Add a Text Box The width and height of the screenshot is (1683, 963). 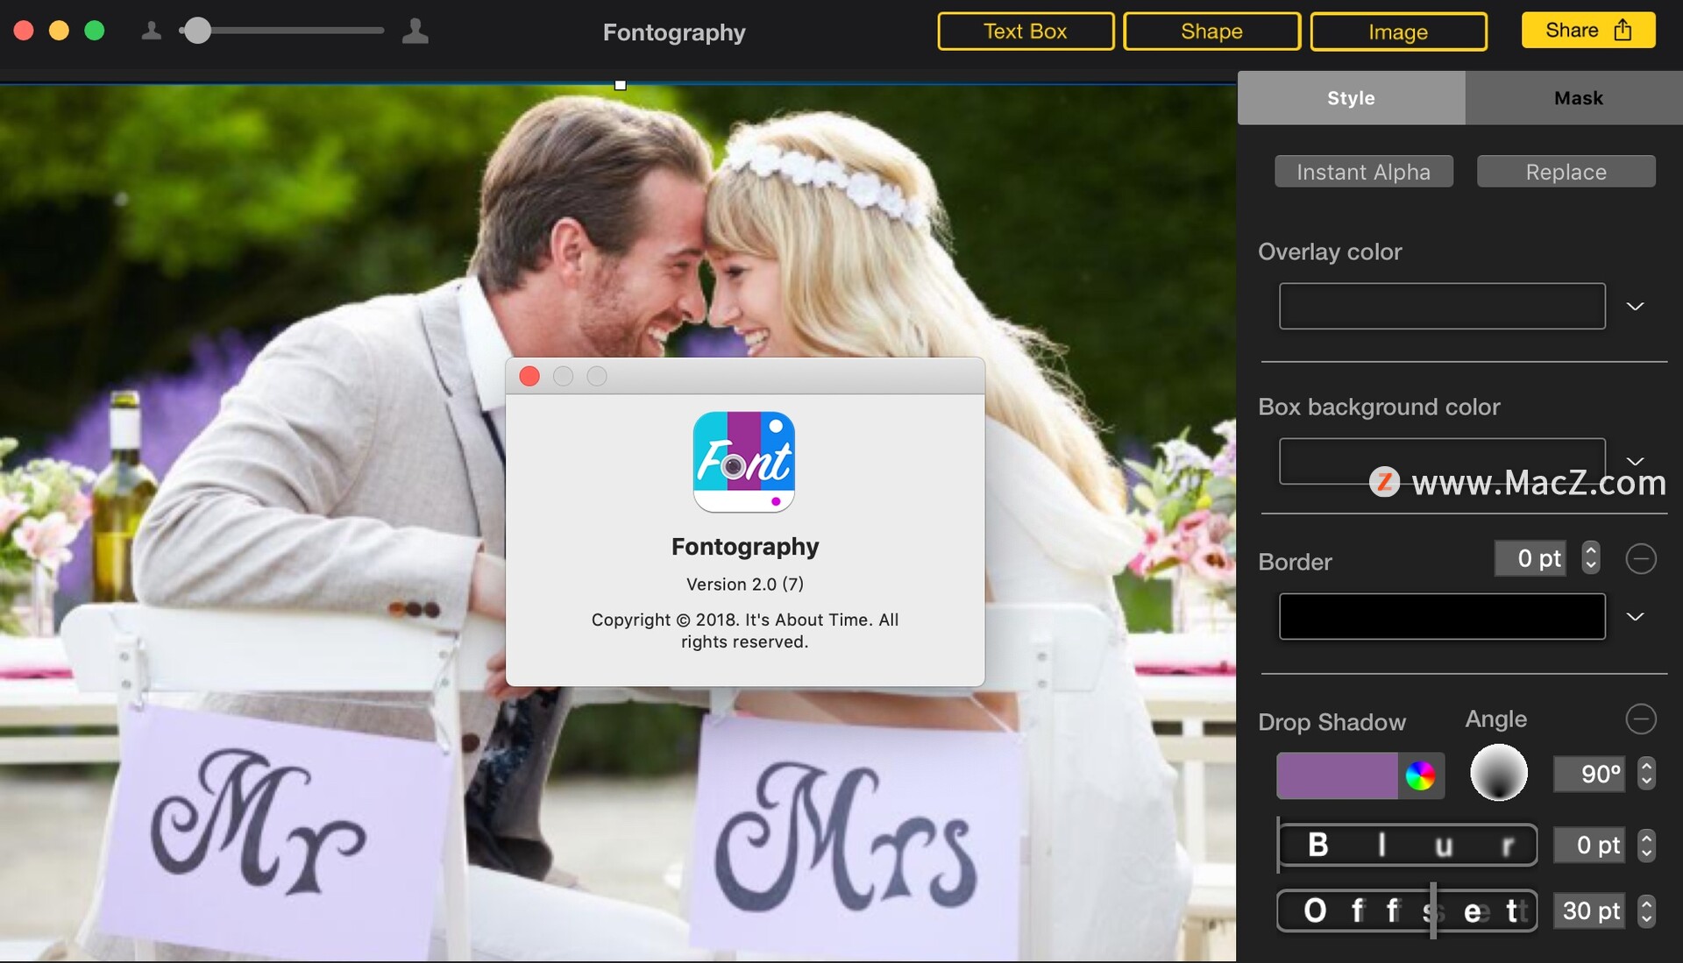[x=1026, y=32]
